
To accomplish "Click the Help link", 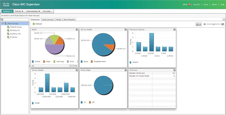I will tap(222, 4).
